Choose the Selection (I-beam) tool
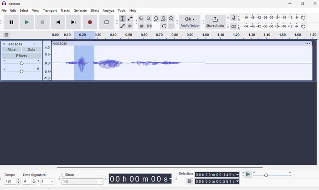The image size is (319, 190). pyautogui.click(x=122, y=19)
